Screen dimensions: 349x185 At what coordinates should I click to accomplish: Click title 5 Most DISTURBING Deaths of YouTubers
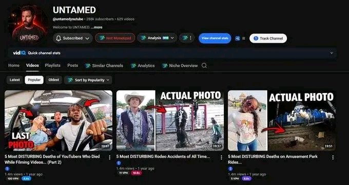tap(52, 159)
